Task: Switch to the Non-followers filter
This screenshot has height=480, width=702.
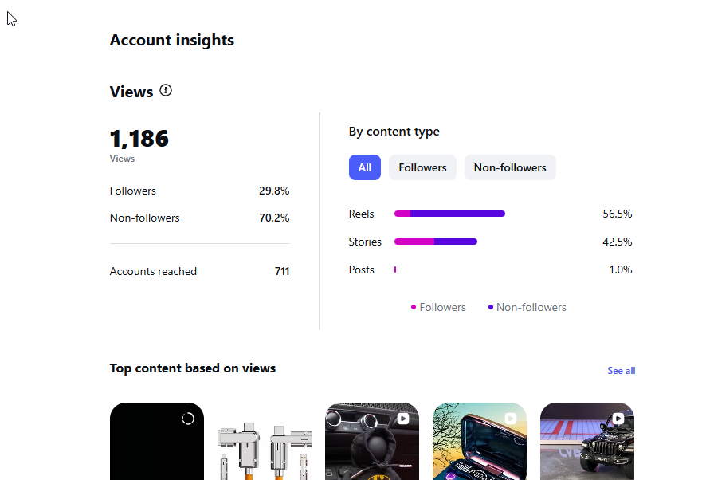Action: pos(510,167)
